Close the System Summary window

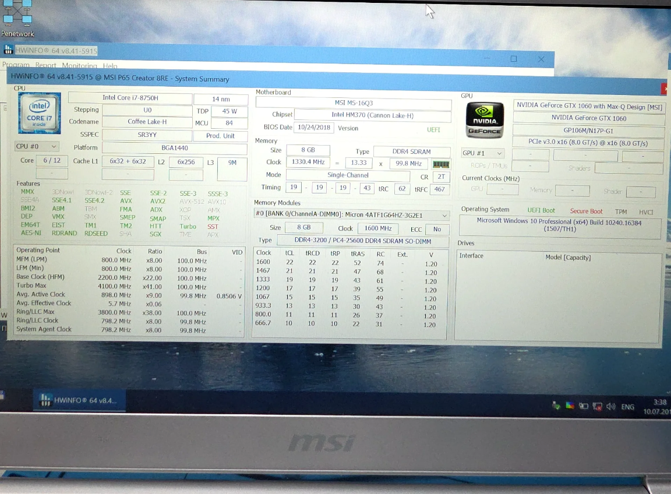click(664, 89)
